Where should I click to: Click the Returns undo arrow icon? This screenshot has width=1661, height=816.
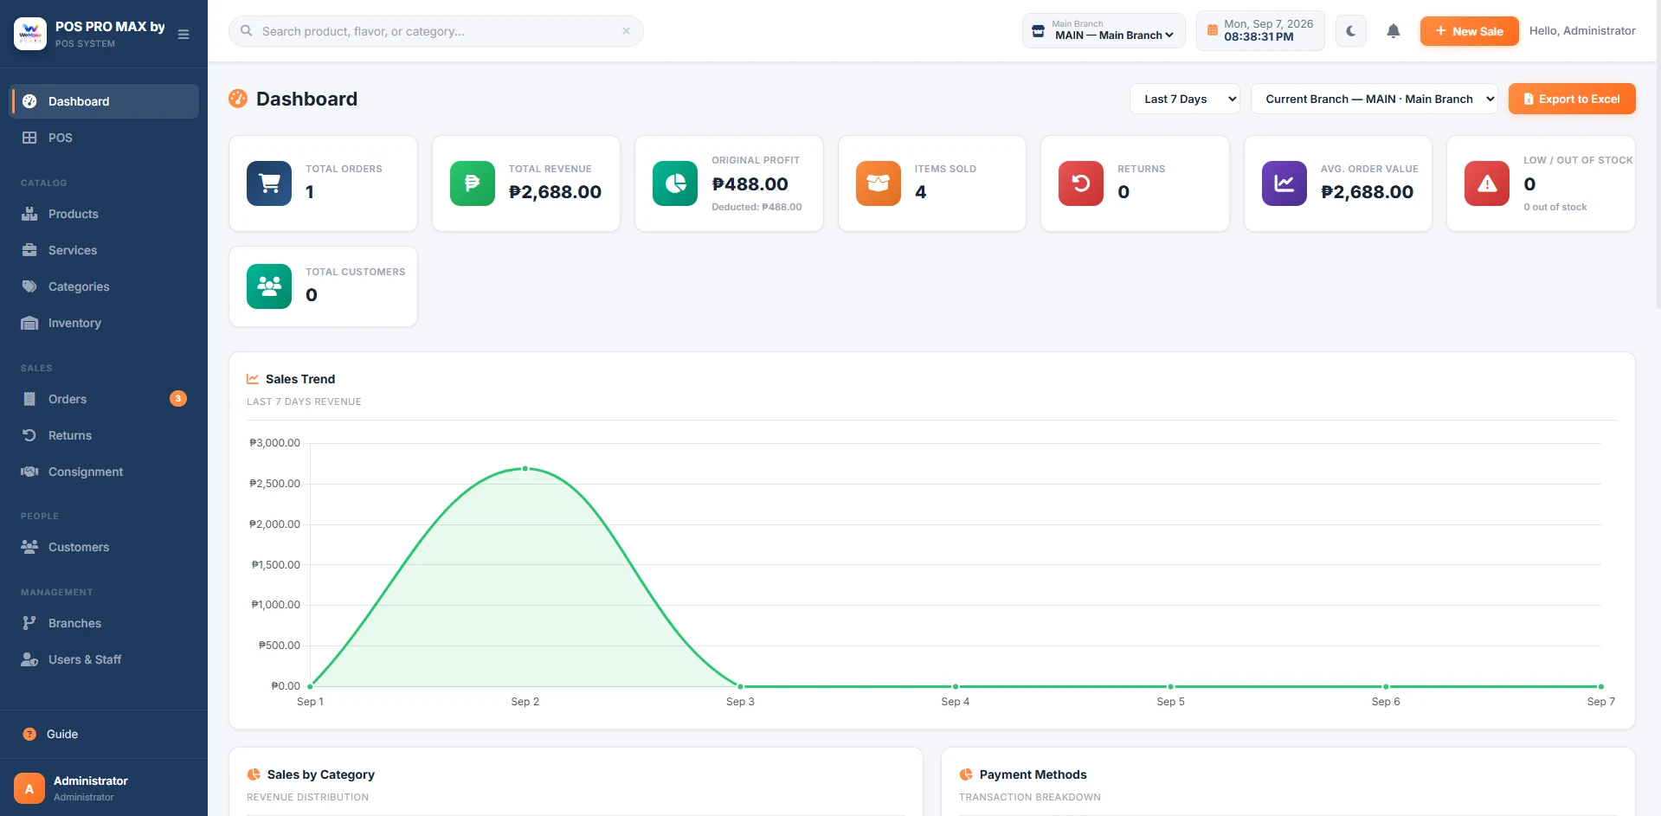pos(1081,183)
